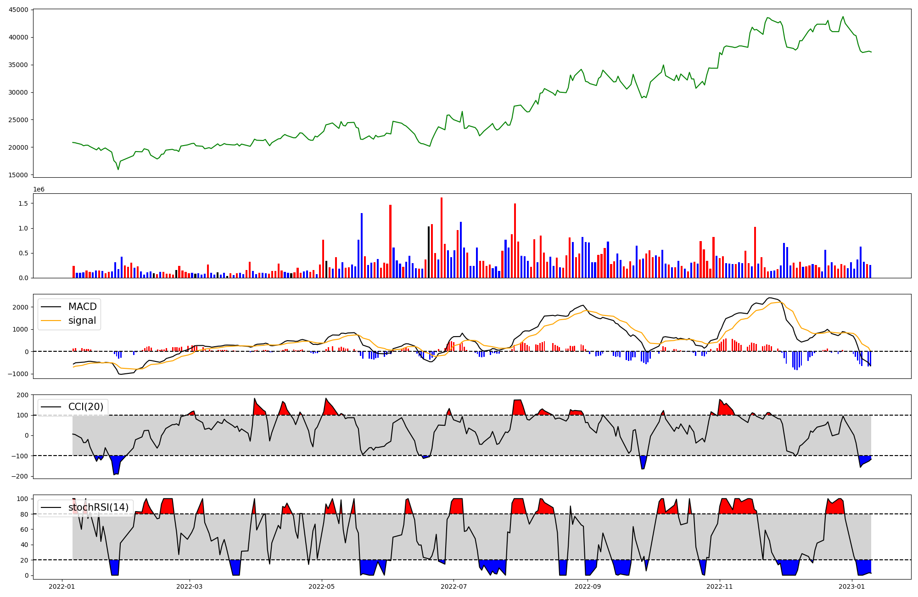Click the orange signal legend line swatch
The width and height of the screenshot is (918, 597).
(51, 321)
